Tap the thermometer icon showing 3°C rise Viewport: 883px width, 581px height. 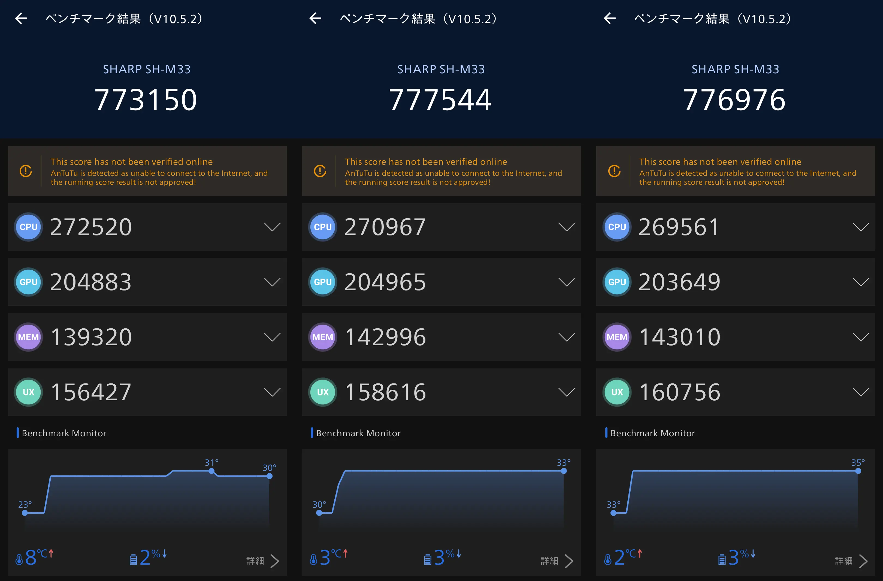click(313, 559)
